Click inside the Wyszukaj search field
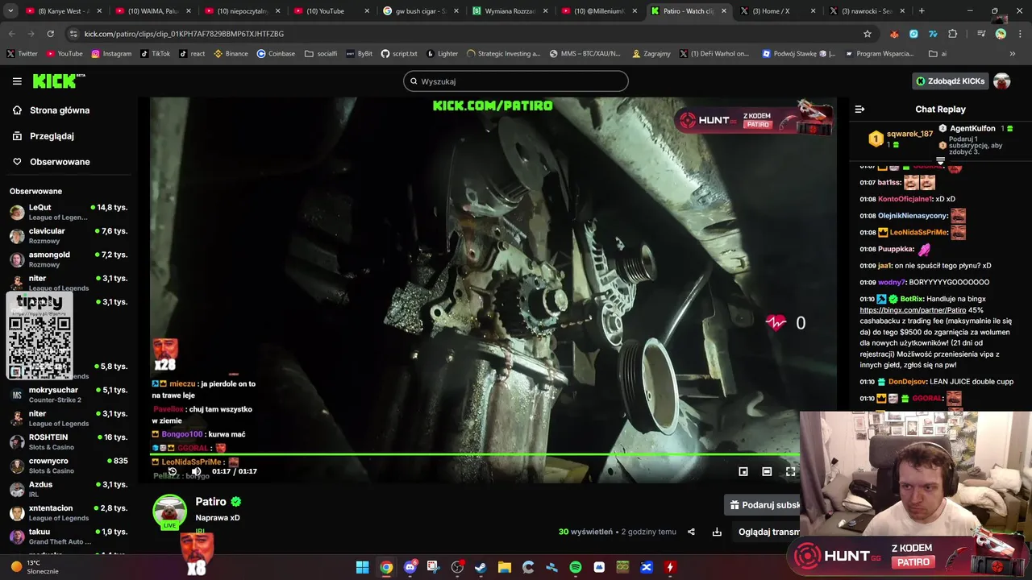Viewport: 1032px width, 580px height. (516, 81)
